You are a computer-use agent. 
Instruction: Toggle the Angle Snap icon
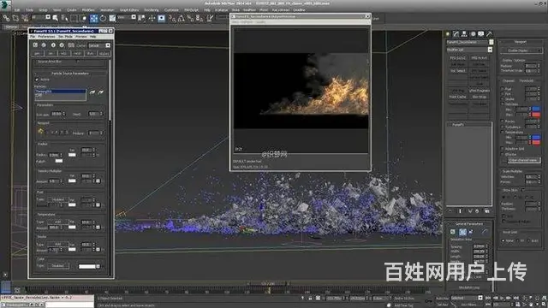click(x=181, y=18)
